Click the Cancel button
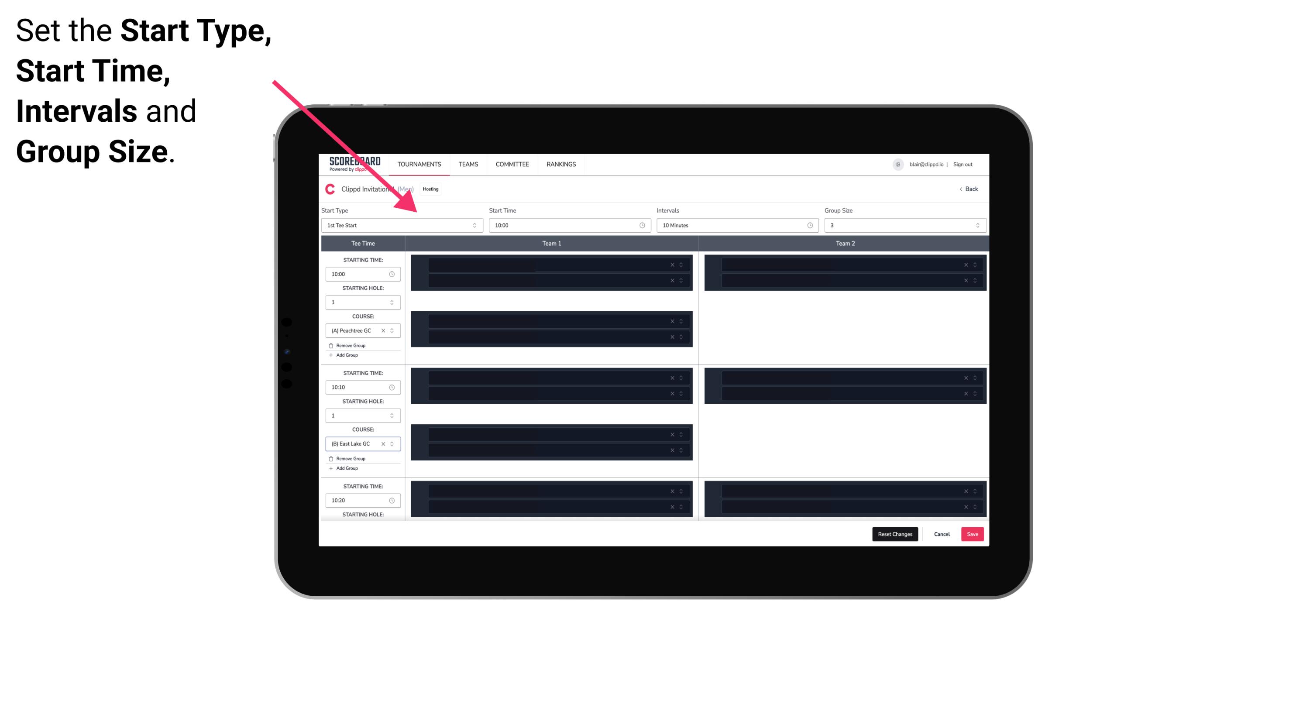The width and height of the screenshot is (1303, 701). tap(942, 533)
